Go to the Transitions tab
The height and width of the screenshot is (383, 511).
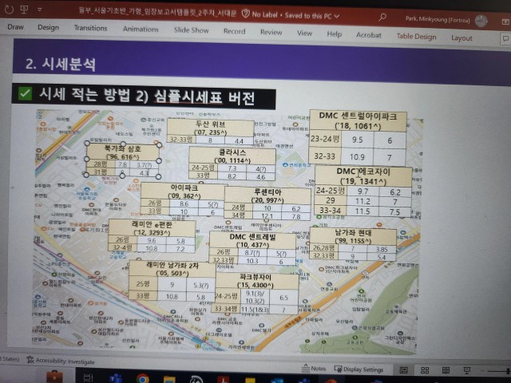[x=90, y=28]
